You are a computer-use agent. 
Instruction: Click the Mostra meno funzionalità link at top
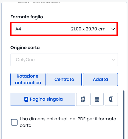[x=39, y=2]
